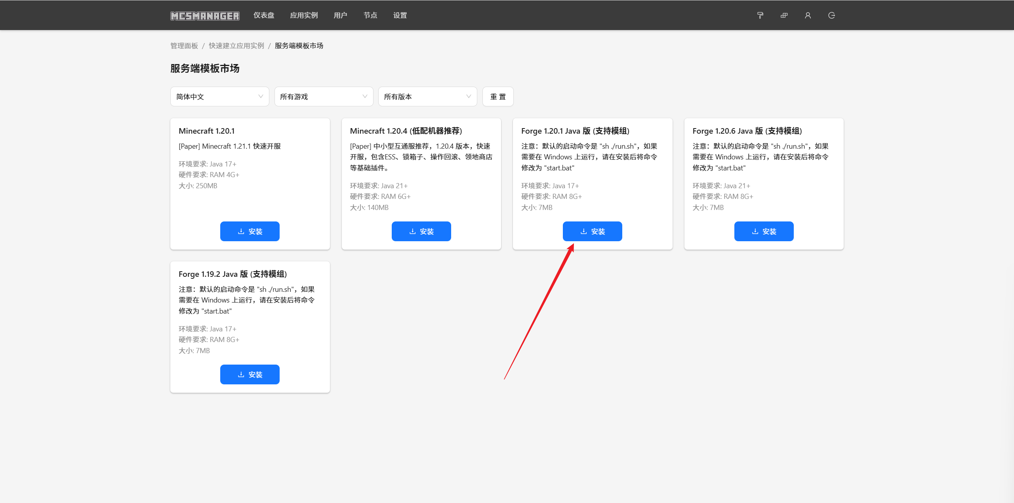Click 环境要求: Java 17+ in Forge 1.20.1 card
Viewport: 1014px width, 503px height.
coord(550,186)
